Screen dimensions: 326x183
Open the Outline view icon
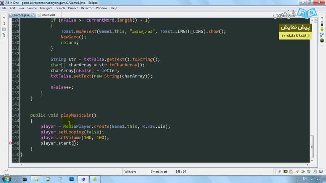pyautogui.click(x=322, y=35)
